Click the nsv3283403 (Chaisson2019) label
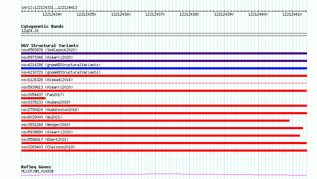 (48, 147)
